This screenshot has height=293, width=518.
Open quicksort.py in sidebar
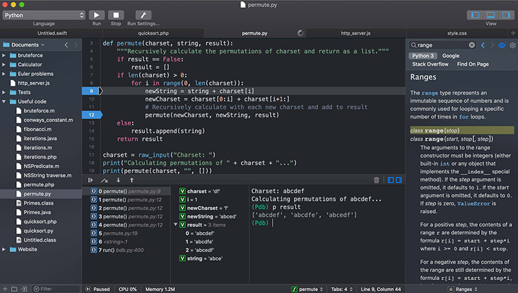coord(38,231)
